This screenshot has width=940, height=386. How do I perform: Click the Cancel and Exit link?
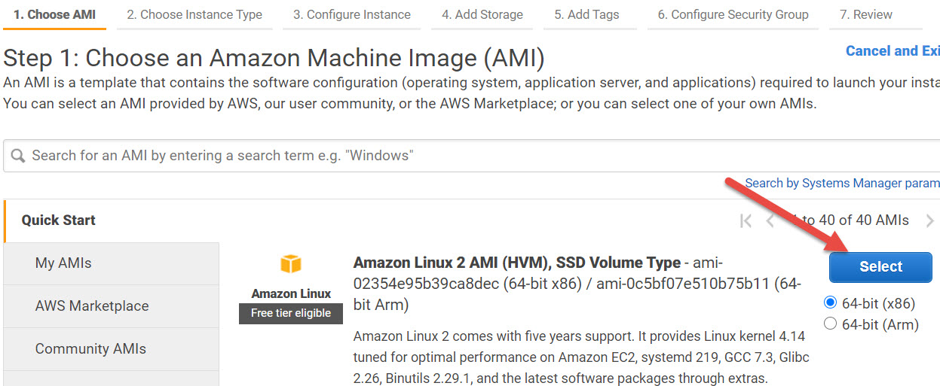(x=893, y=51)
